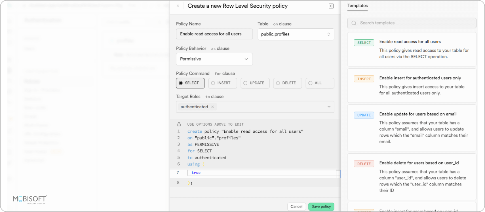Screen dimensions: 485x212
Task: Click the green SELECT template badge
Action: click(364, 43)
